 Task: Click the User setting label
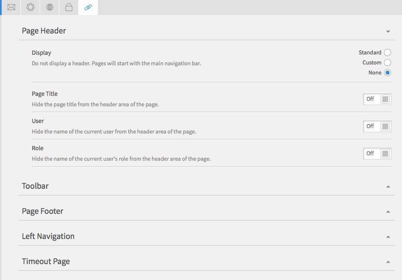(38, 121)
